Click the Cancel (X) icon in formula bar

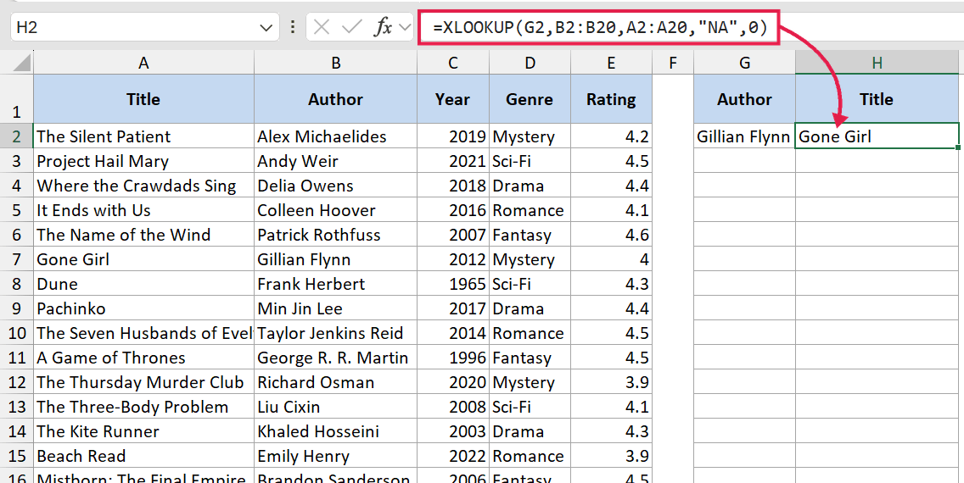pos(321,27)
